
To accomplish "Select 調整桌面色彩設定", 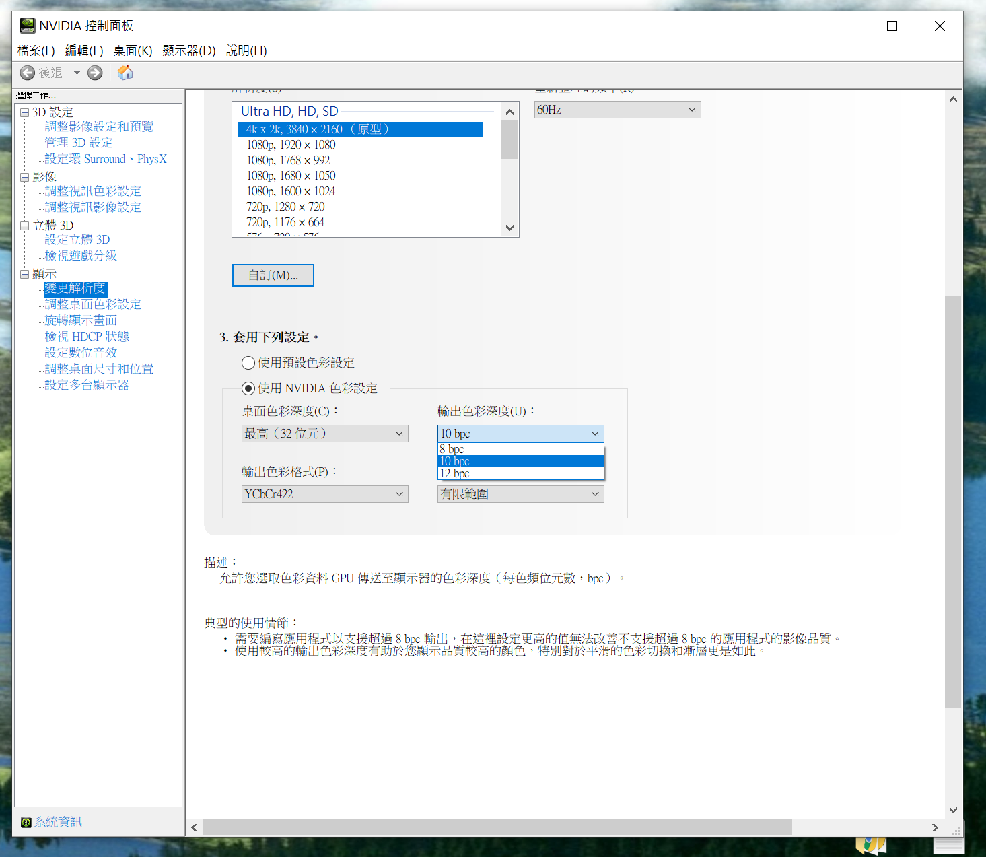I will coord(93,304).
